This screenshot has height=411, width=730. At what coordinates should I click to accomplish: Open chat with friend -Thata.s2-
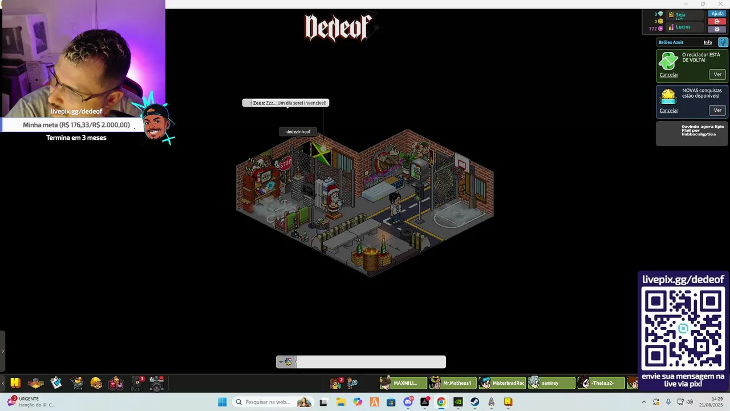click(601, 383)
